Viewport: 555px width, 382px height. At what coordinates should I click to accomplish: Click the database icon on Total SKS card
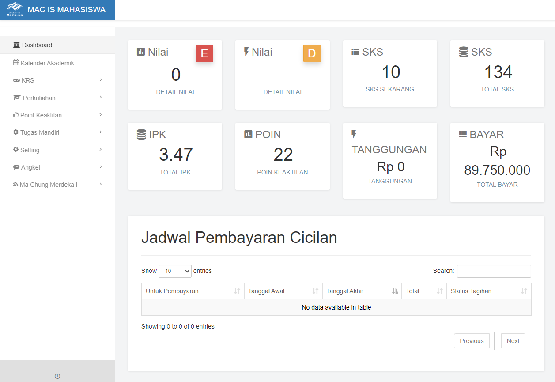464,52
